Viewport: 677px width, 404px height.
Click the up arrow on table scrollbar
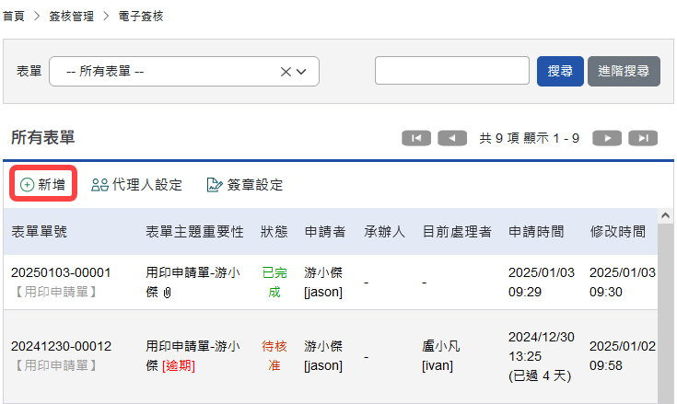point(665,215)
